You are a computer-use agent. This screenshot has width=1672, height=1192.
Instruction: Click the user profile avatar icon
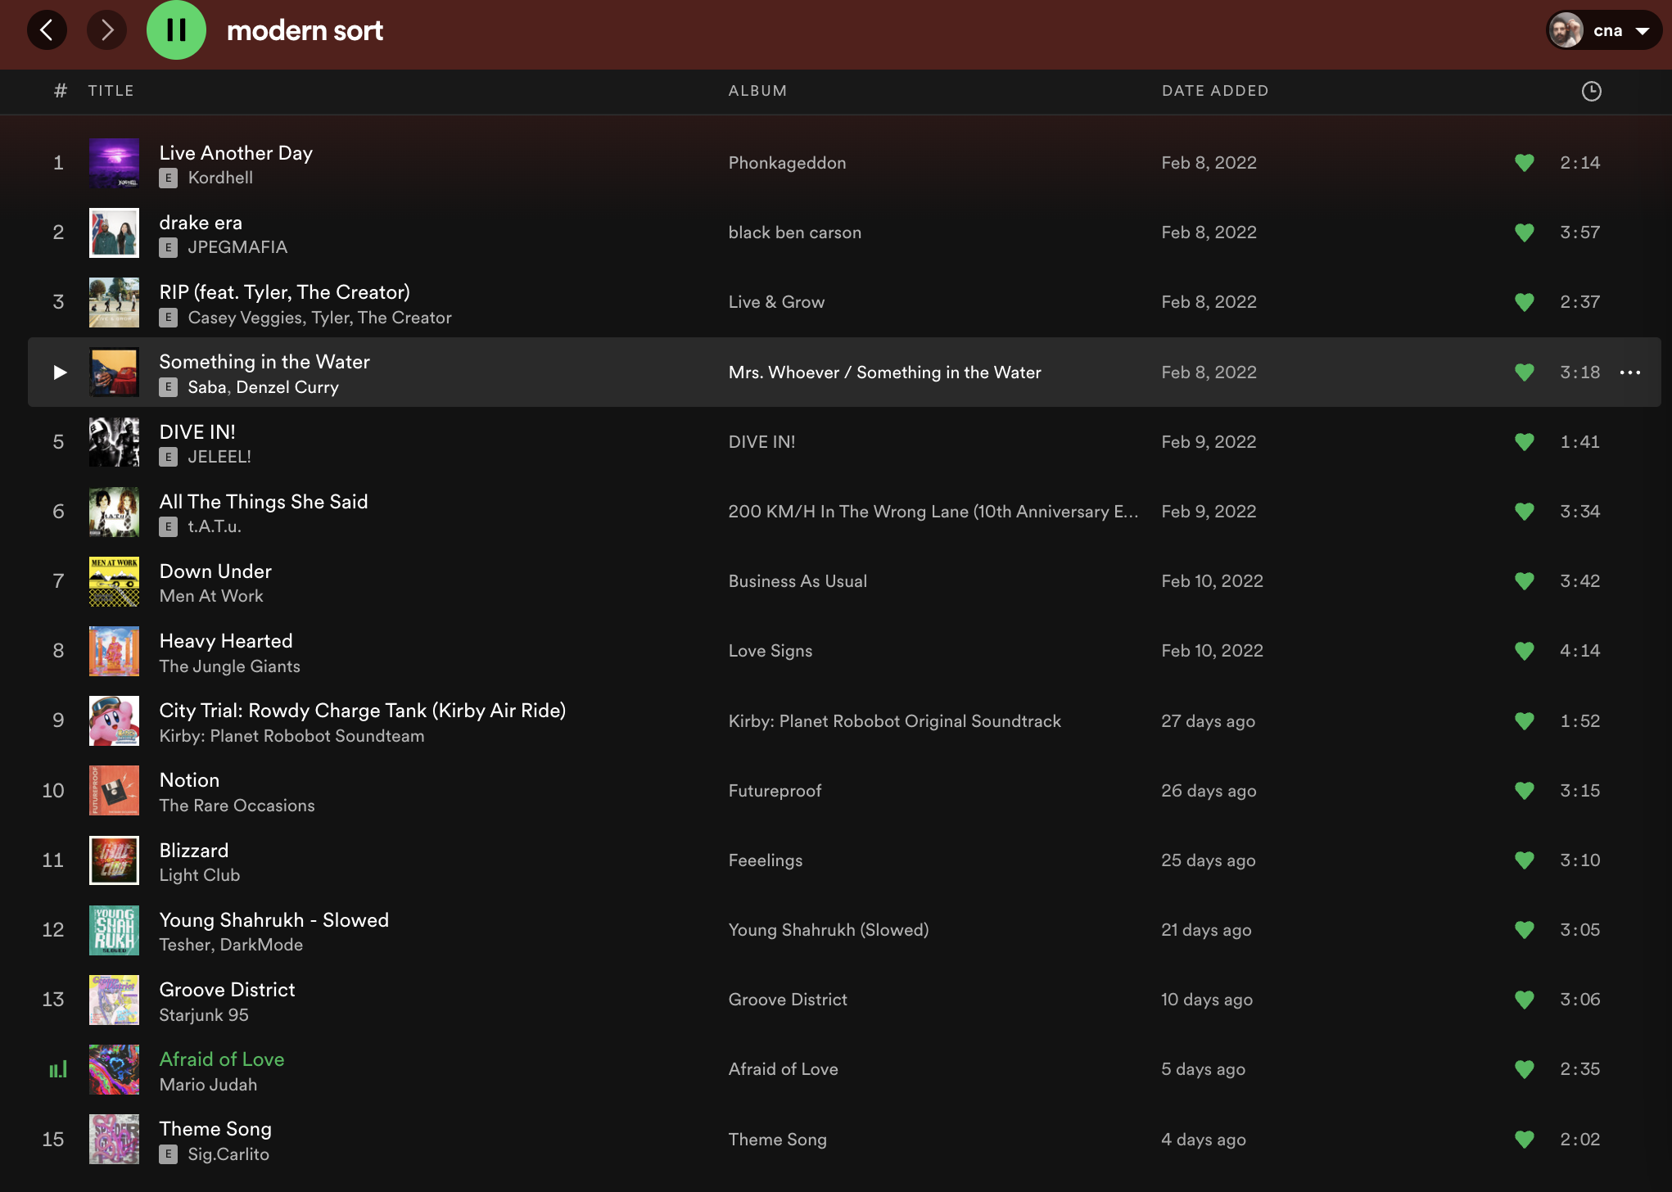[x=1566, y=29]
